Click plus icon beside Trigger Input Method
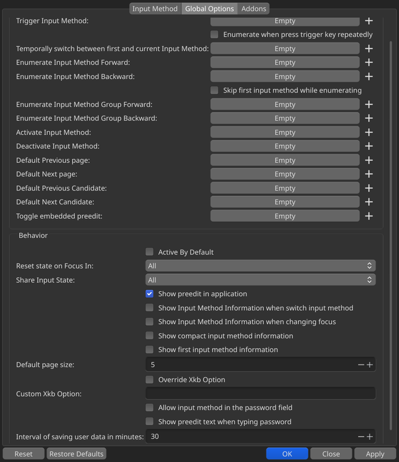 click(x=369, y=21)
